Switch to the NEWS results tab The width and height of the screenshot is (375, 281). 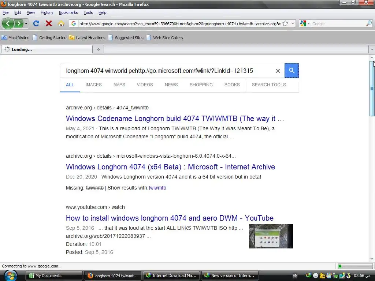tap(171, 85)
